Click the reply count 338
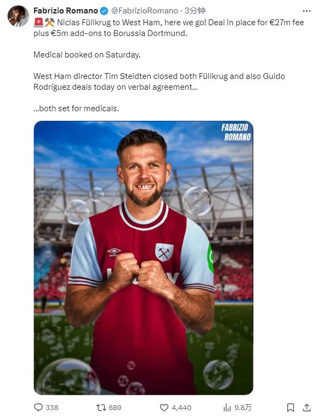The width and height of the screenshot is (320, 417). click(x=52, y=407)
